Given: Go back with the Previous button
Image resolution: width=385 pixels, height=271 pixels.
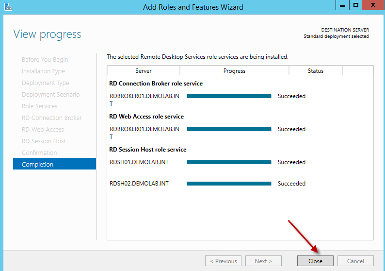Looking at the screenshot, I should [223, 261].
